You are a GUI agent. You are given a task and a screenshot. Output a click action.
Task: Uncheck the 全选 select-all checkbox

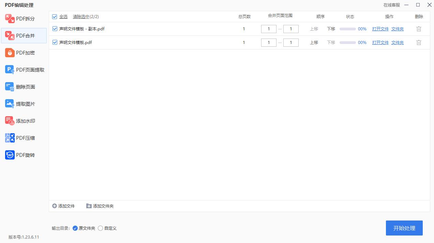[55, 17]
